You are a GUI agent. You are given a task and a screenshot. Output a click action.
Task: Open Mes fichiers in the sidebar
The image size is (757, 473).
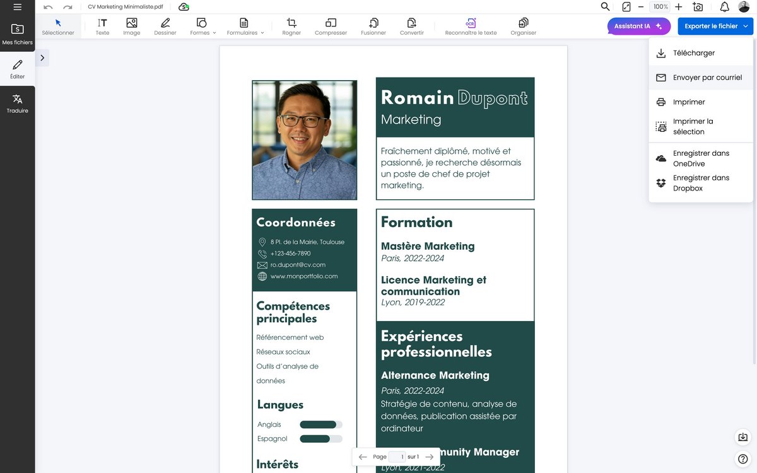(x=17, y=35)
